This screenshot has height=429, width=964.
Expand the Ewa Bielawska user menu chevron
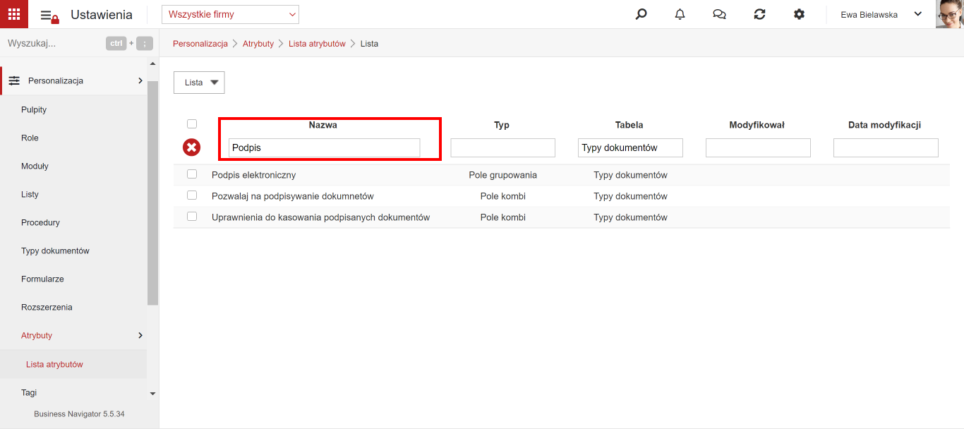918,14
